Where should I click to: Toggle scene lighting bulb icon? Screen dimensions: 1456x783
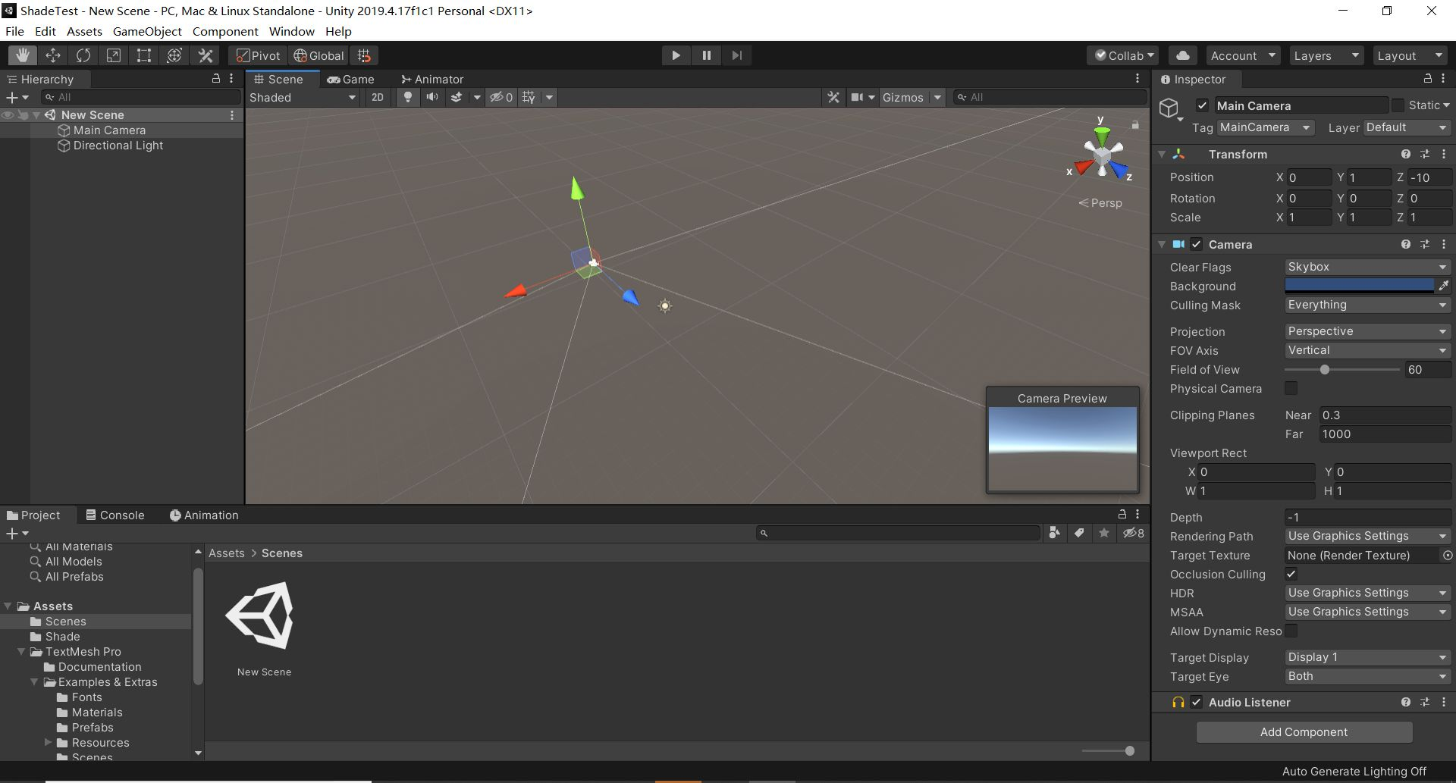tap(408, 97)
